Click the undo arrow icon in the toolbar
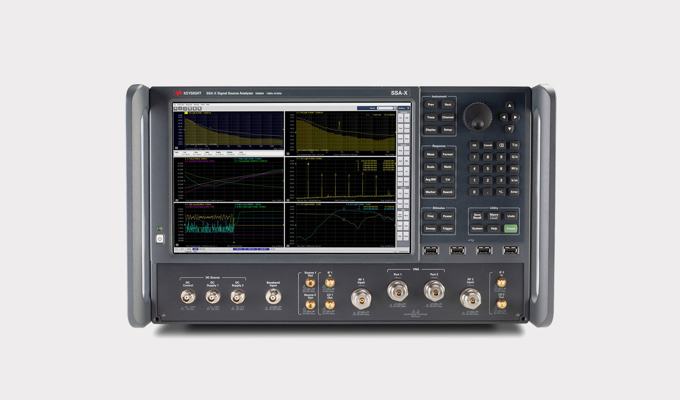The height and width of the screenshot is (400, 680). pyautogui.click(x=175, y=109)
